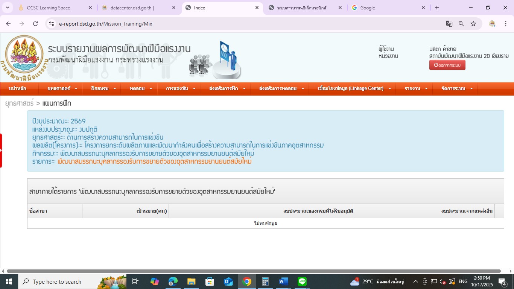Click the department logo emblem
The height and width of the screenshot is (289, 514).
[24, 56]
